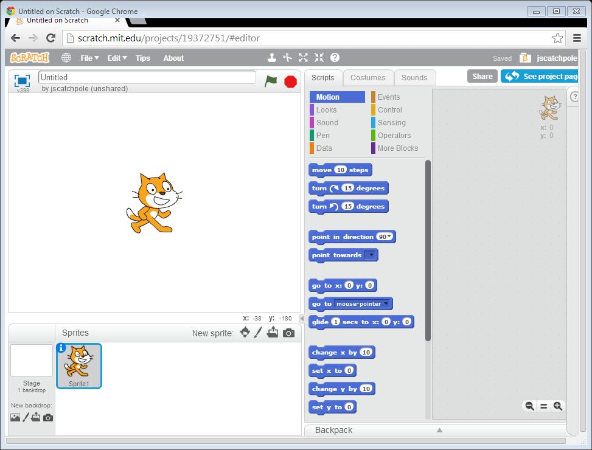Reset the scripts area zoom to normal

pyautogui.click(x=544, y=406)
